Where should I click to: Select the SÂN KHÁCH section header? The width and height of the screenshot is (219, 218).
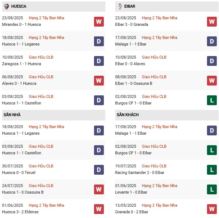(128, 115)
